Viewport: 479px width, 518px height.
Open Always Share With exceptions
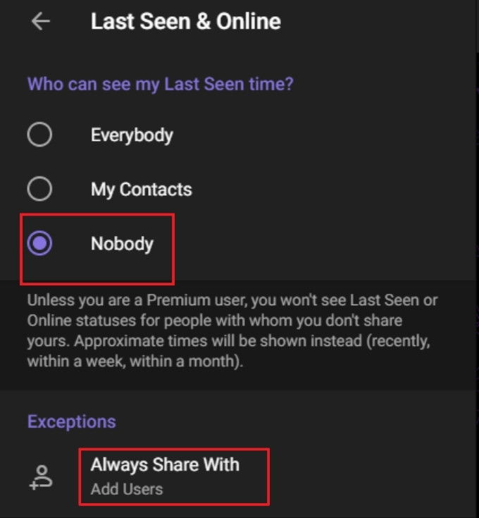pos(165,465)
